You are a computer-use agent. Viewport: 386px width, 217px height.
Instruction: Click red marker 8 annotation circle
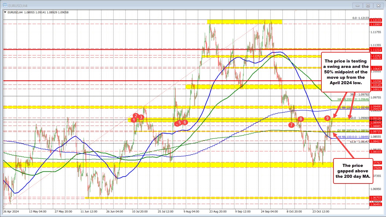pyautogui.click(x=301, y=119)
